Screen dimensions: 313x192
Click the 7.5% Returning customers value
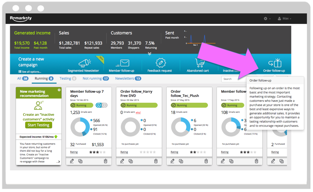[x=150, y=43]
